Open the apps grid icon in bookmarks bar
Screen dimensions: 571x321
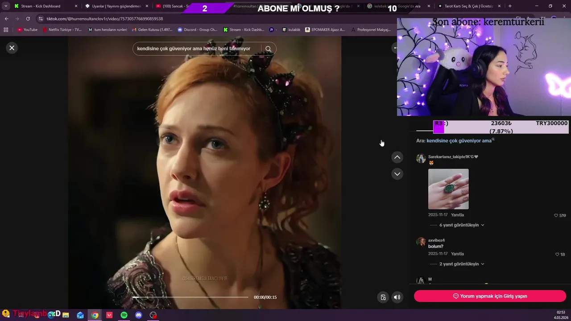point(6,29)
